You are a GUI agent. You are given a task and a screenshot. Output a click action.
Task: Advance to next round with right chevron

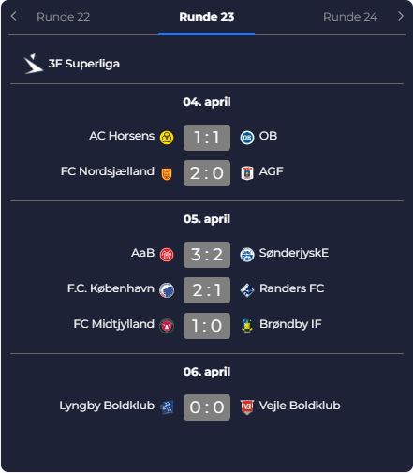point(401,16)
